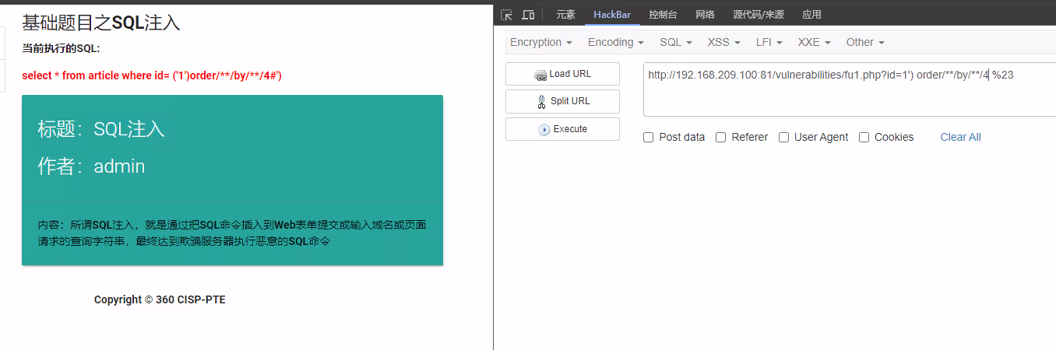Image resolution: width=1056 pixels, height=350 pixels.
Task: Click the Clear All link
Action: tap(960, 137)
